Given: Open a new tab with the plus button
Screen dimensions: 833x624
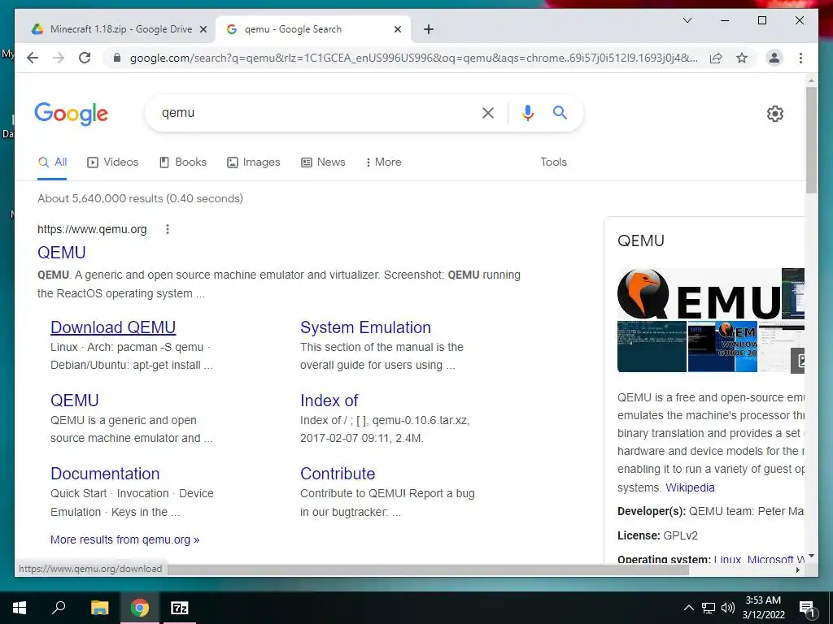Looking at the screenshot, I should 429,29.
